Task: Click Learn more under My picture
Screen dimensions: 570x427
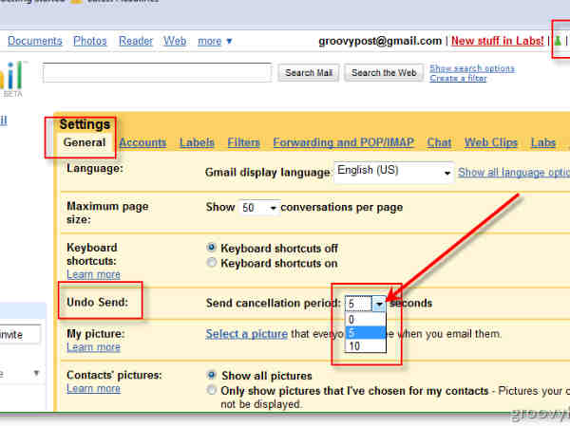Action: pyautogui.click(x=93, y=347)
